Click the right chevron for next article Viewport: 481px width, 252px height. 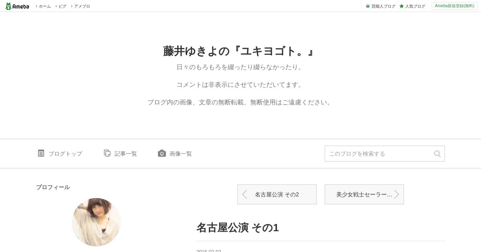click(396, 194)
